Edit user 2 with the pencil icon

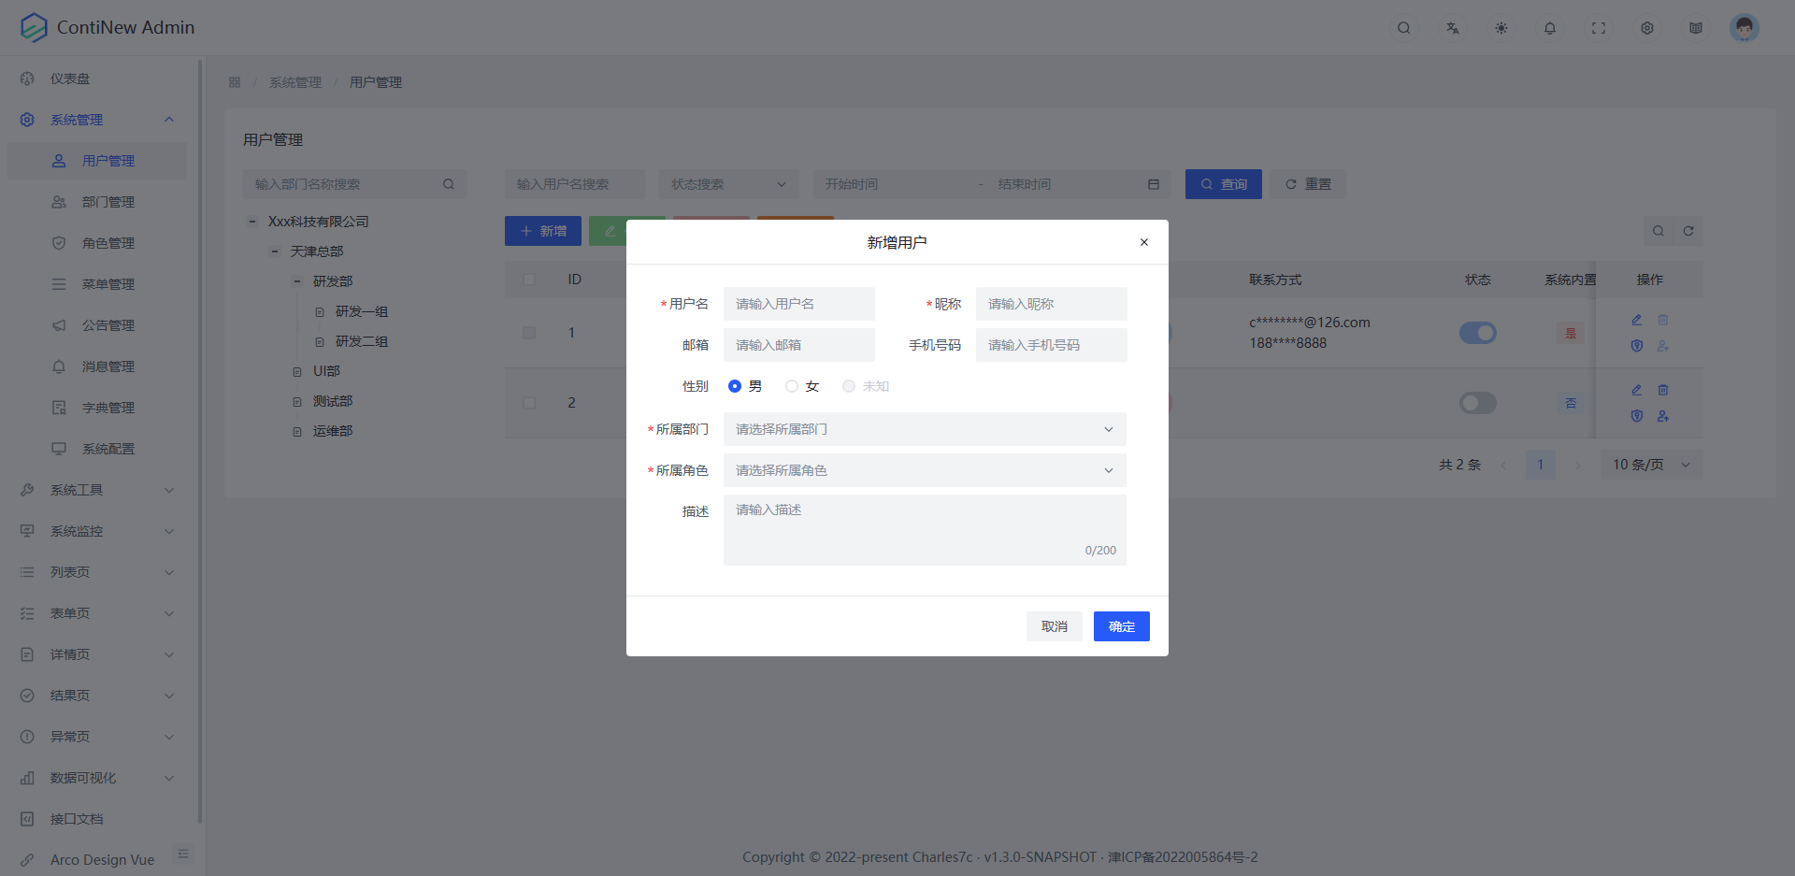[x=1636, y=390]
